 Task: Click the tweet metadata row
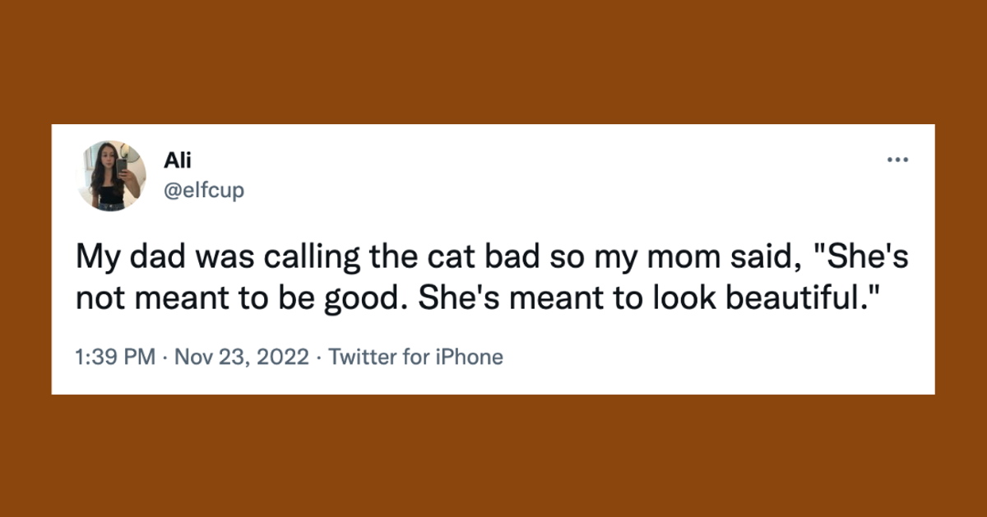288,357
